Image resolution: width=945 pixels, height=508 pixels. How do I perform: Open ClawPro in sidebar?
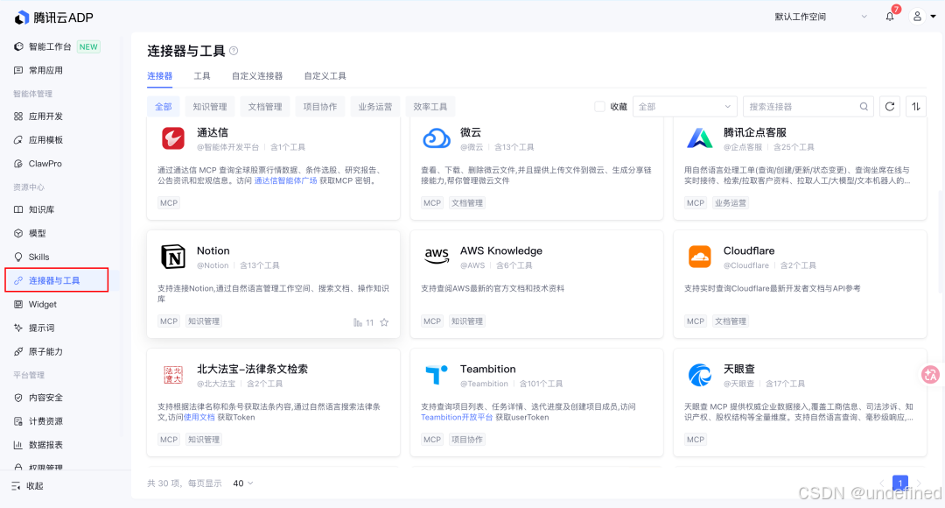pyautogui.click(x=38, y=164)
